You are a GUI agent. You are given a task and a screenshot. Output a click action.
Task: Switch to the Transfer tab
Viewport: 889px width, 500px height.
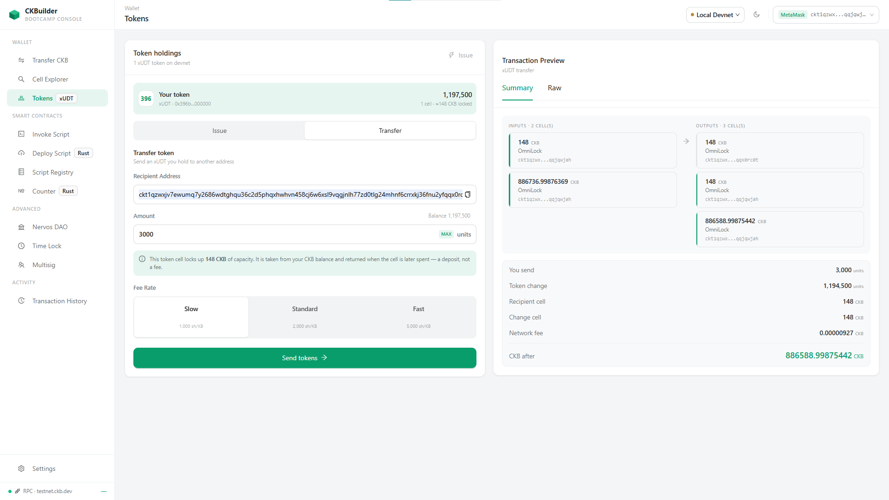390,131
